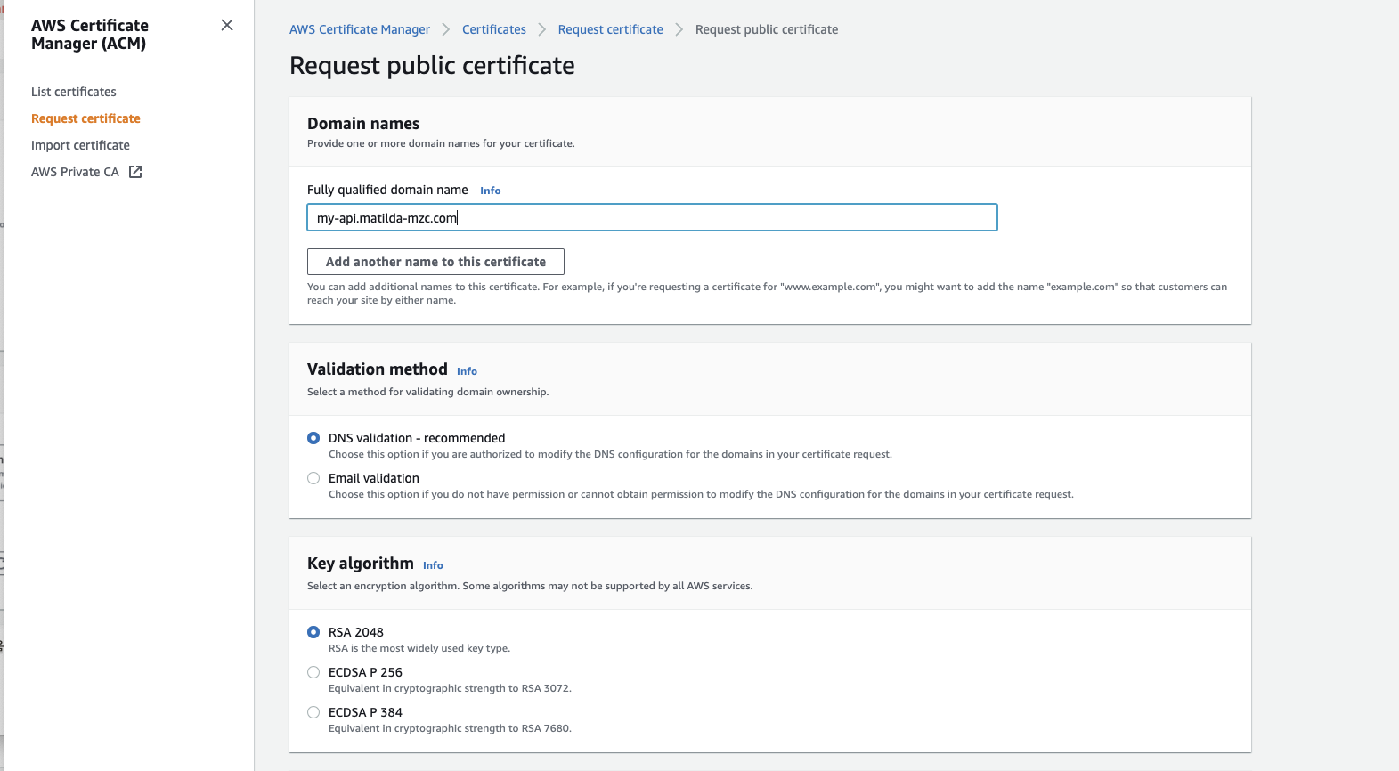Open Info link beside Validation method
The width and height of the screenshot is (1399, 771).
pyautogui.click(x=467, y=371)
